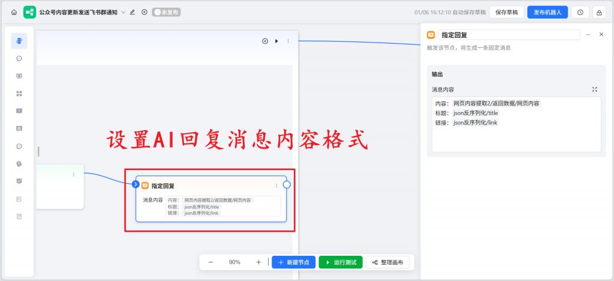This screenshot has height=281, width=614.
Task: Expand the dropdown arrow beside the workflow title
Action: (124, 12)
